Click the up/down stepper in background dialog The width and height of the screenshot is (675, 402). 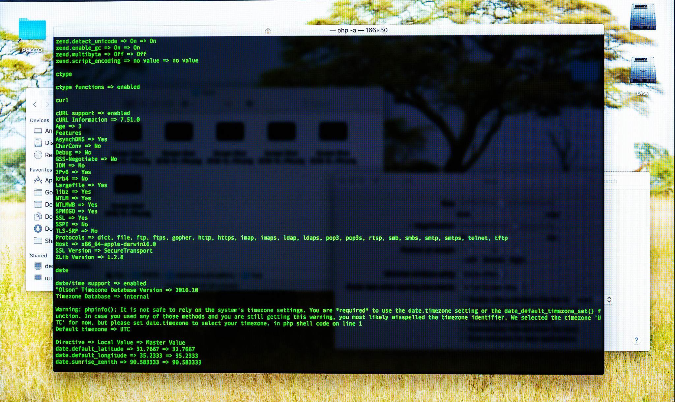click(x=609, y=300)
